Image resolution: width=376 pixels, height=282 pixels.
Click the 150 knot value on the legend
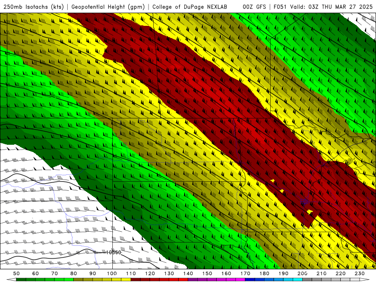(x=207, y=274)
